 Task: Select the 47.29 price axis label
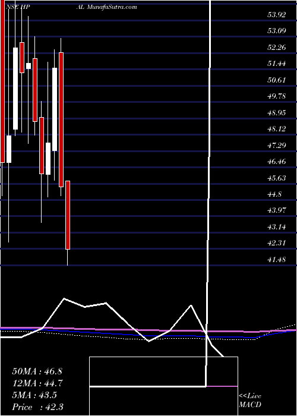click(277, 145)
